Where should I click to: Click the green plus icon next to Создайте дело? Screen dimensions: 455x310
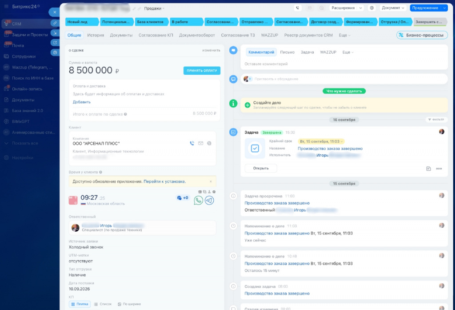point(247,105)
